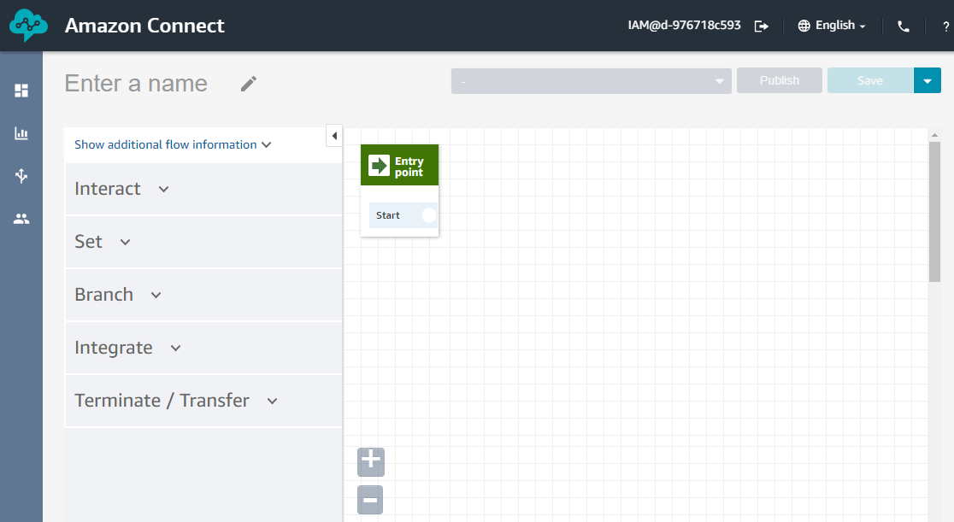Click the Enter a name field
The height and width of the screenshot is (522, 954).
[136, 84]
